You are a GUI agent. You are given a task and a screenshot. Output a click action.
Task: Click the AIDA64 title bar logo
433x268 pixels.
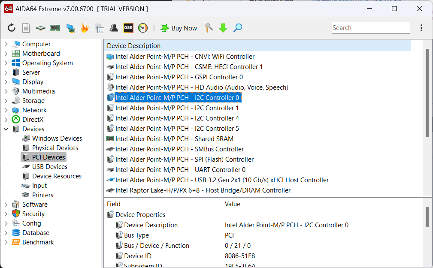(8, 9)
